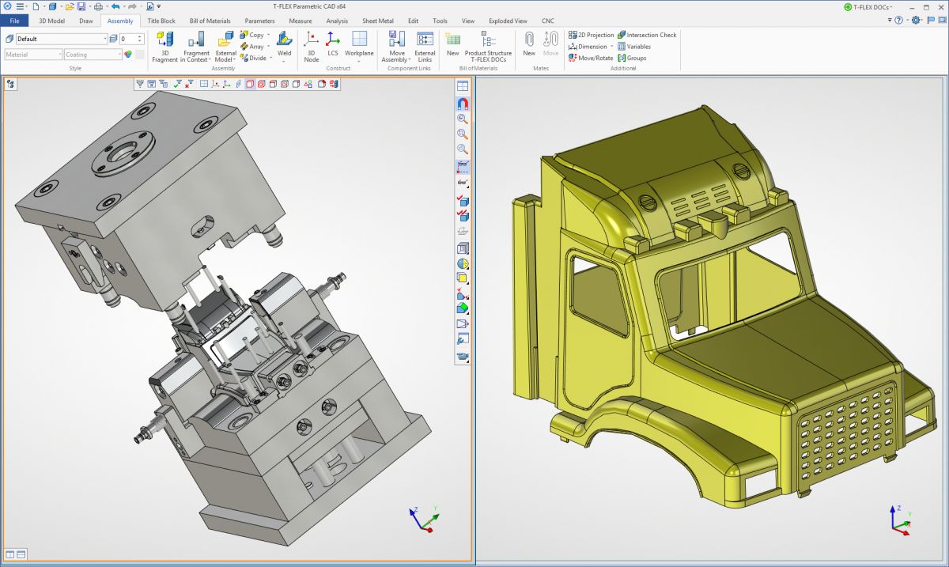This screenshot has width=949, height=567.
Task: Start the Weld command
Action: pyautogui.click(x=284, y=46)
